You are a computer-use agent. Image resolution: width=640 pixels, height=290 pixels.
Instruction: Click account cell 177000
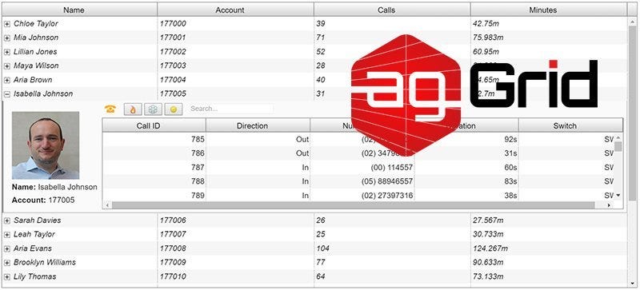pos(235,24)
